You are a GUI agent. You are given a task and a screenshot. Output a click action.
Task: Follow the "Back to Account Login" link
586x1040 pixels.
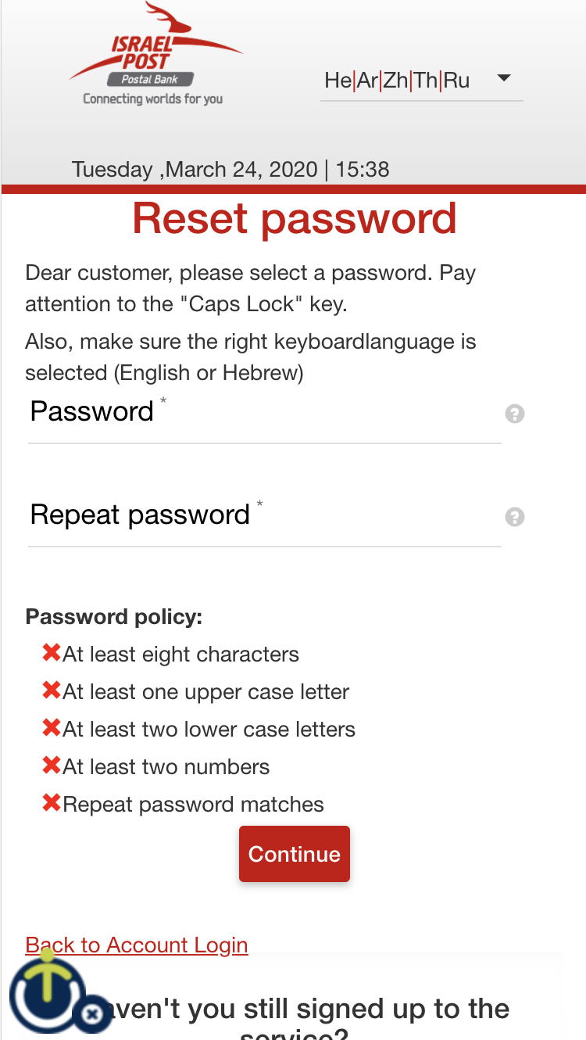coord(137,945)
